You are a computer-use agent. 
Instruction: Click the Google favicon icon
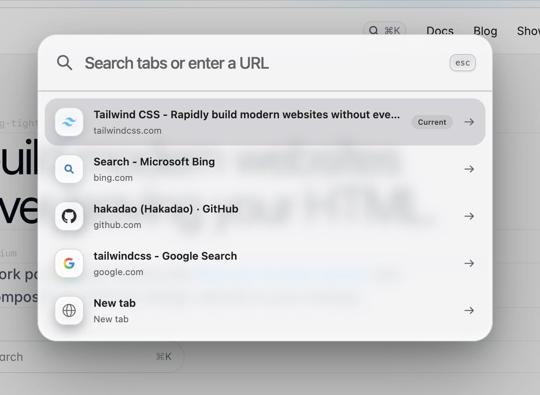point(69,263)
